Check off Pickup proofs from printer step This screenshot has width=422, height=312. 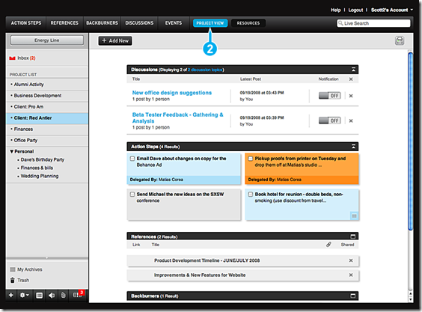[251, 159]
